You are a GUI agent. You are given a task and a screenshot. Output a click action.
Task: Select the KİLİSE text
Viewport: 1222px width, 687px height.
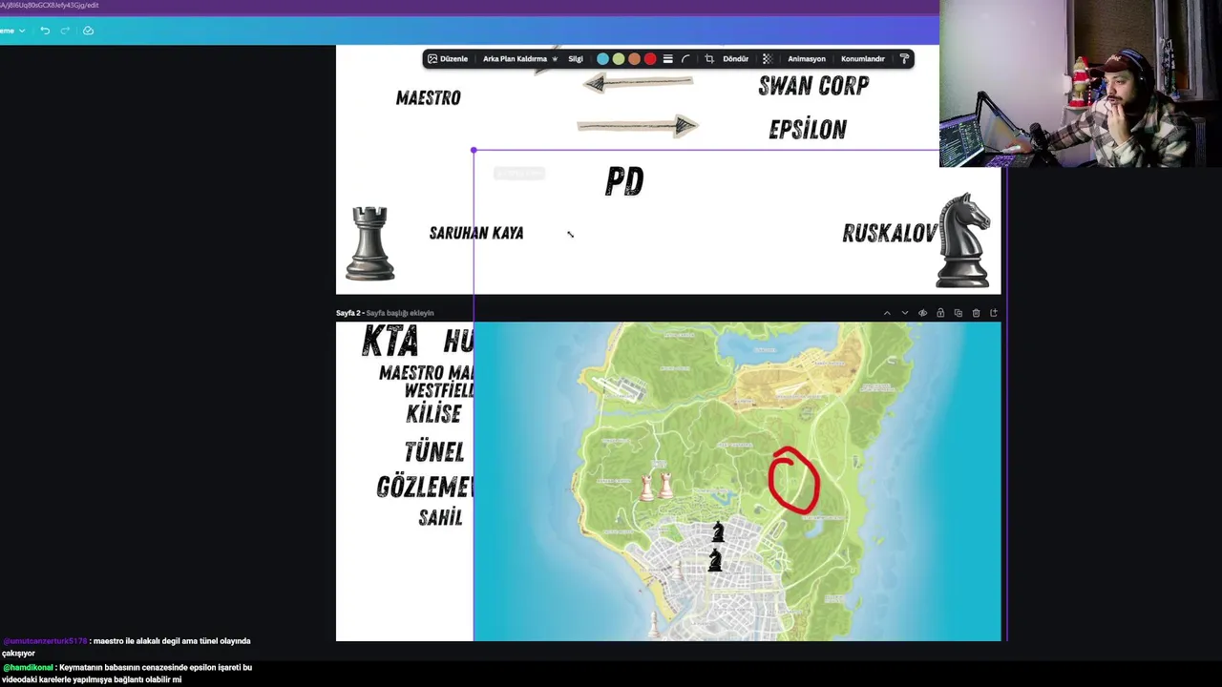(x=433, y=414)
